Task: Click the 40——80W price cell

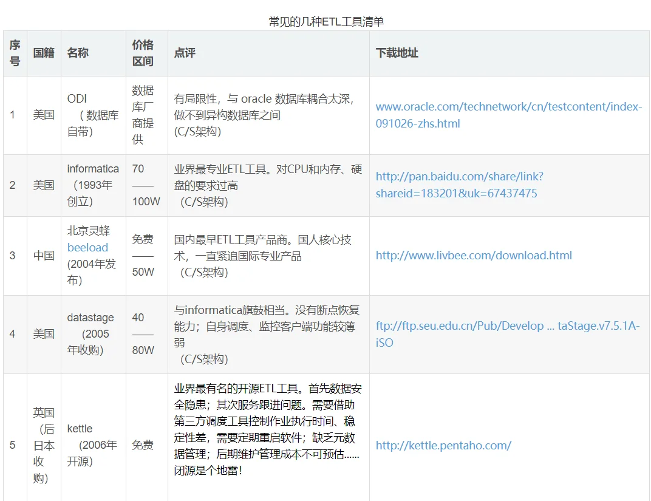Action: click(x=147, y=334)
